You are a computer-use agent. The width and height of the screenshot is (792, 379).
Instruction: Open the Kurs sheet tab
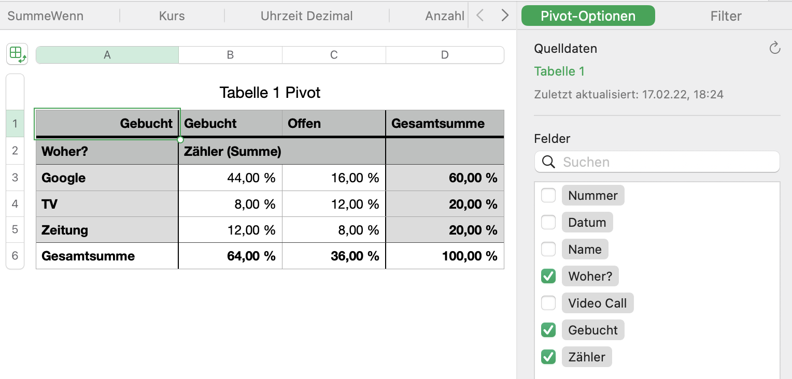[172, 16]
